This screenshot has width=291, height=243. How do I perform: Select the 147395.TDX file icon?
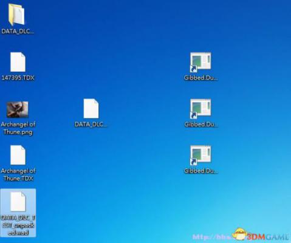point(18,62)
